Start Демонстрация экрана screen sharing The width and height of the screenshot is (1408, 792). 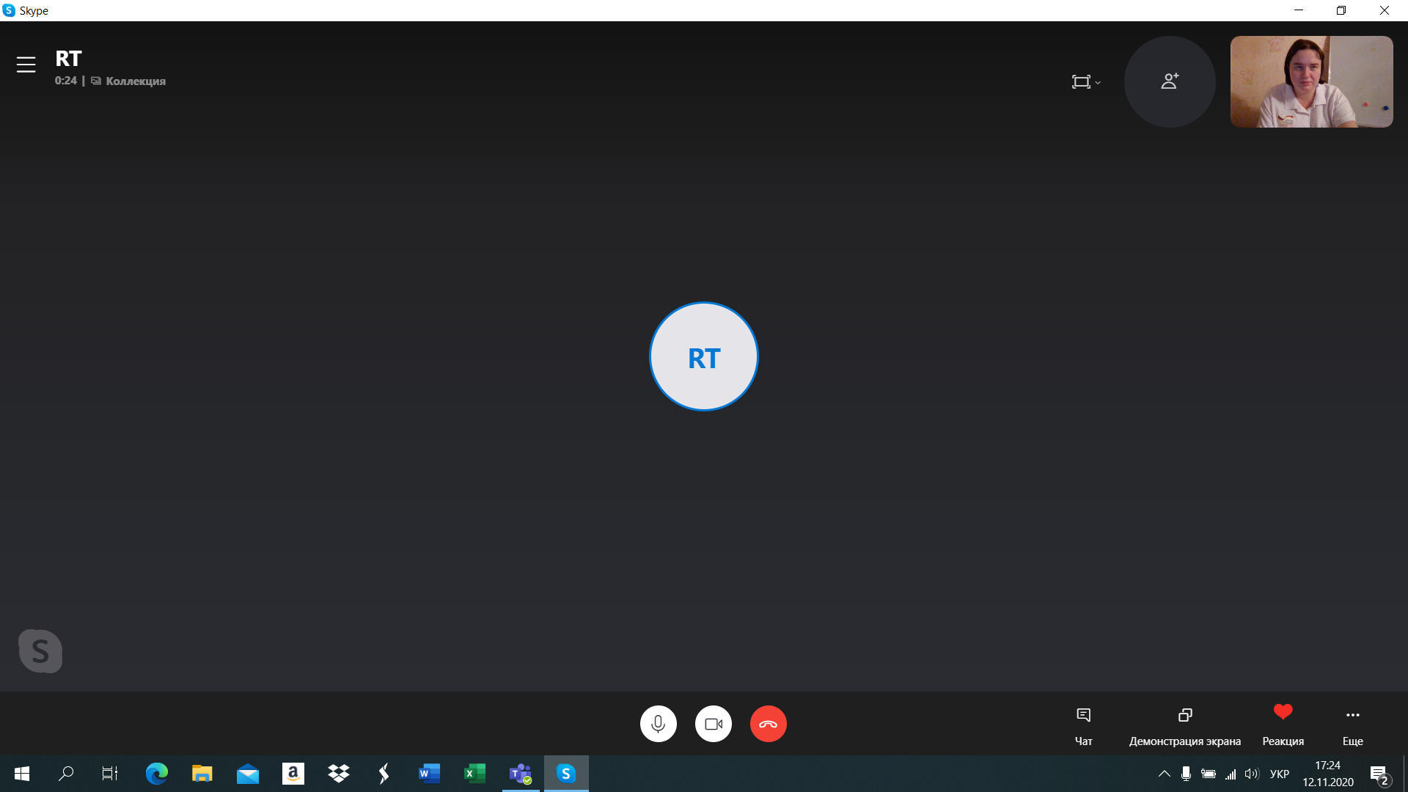pos(1185,725)
